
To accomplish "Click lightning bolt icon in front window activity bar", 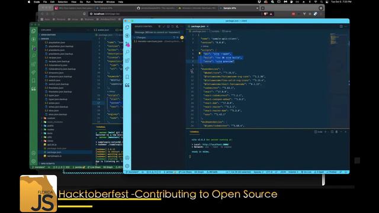I will pos(127,35).
